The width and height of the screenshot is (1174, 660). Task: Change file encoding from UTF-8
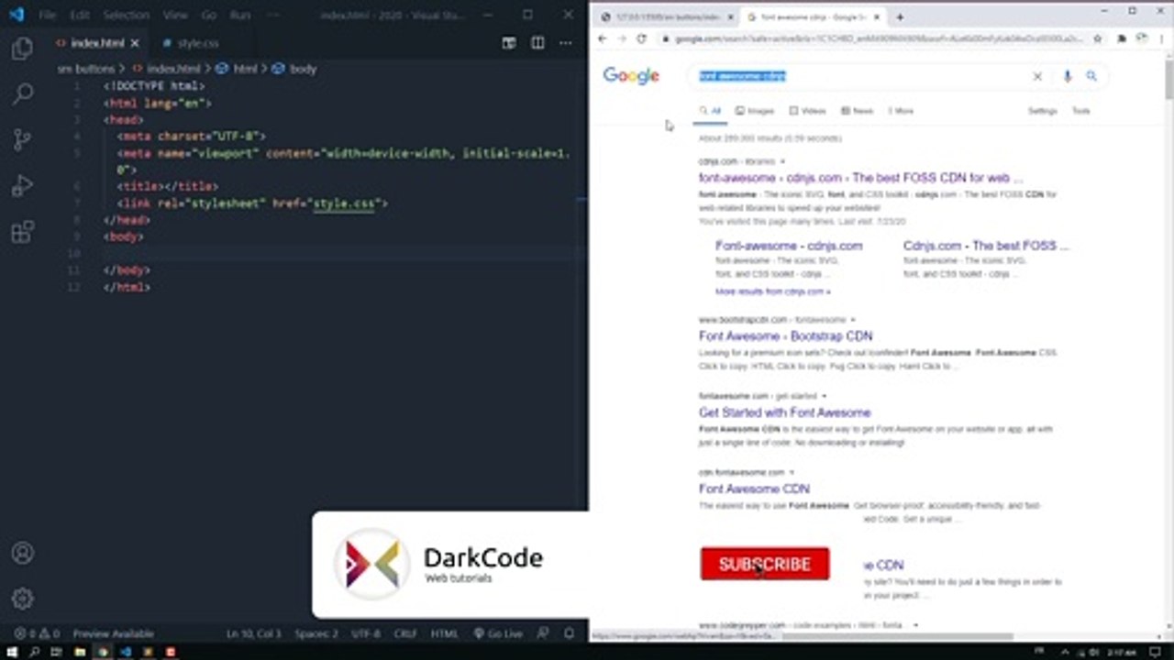pyautogui.click(x=366, y=633)
